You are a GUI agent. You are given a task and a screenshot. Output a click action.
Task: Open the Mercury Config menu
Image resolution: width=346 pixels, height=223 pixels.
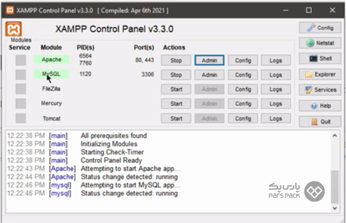click(243, 104)
